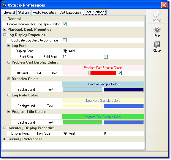Click the Log Font Arial font icon
The image size is (171, 160).
pyautogui.click(x=65, y=51)
